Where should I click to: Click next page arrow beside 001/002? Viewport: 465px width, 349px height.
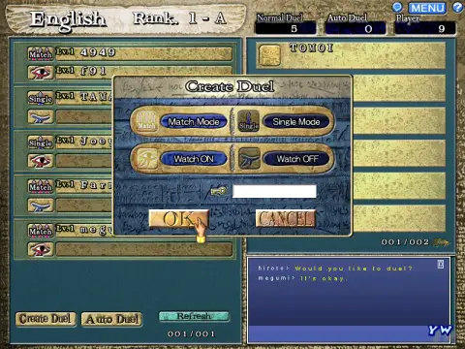click(442, 242)
